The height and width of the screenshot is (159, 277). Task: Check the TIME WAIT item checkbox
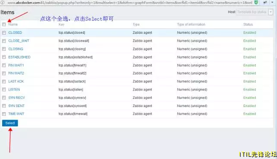[4, 114]
